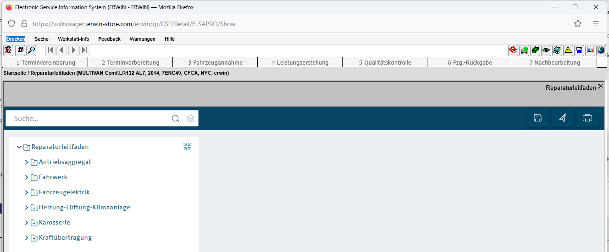Open the yellow electrical warning triangle icon
Screen dimensions: 609x252
568,50
